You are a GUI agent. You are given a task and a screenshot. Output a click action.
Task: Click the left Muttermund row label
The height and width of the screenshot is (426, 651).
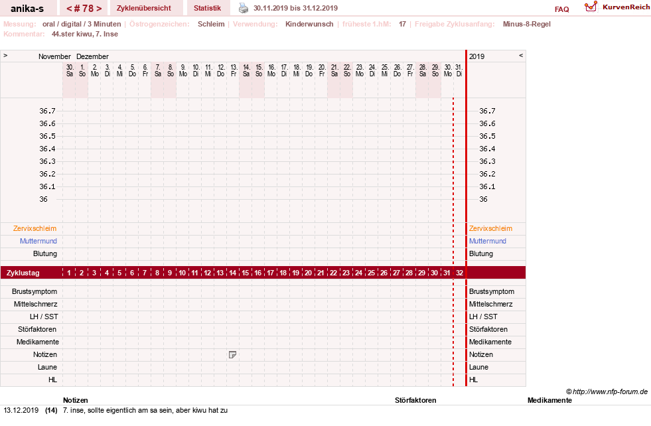[x=38, y=241]
